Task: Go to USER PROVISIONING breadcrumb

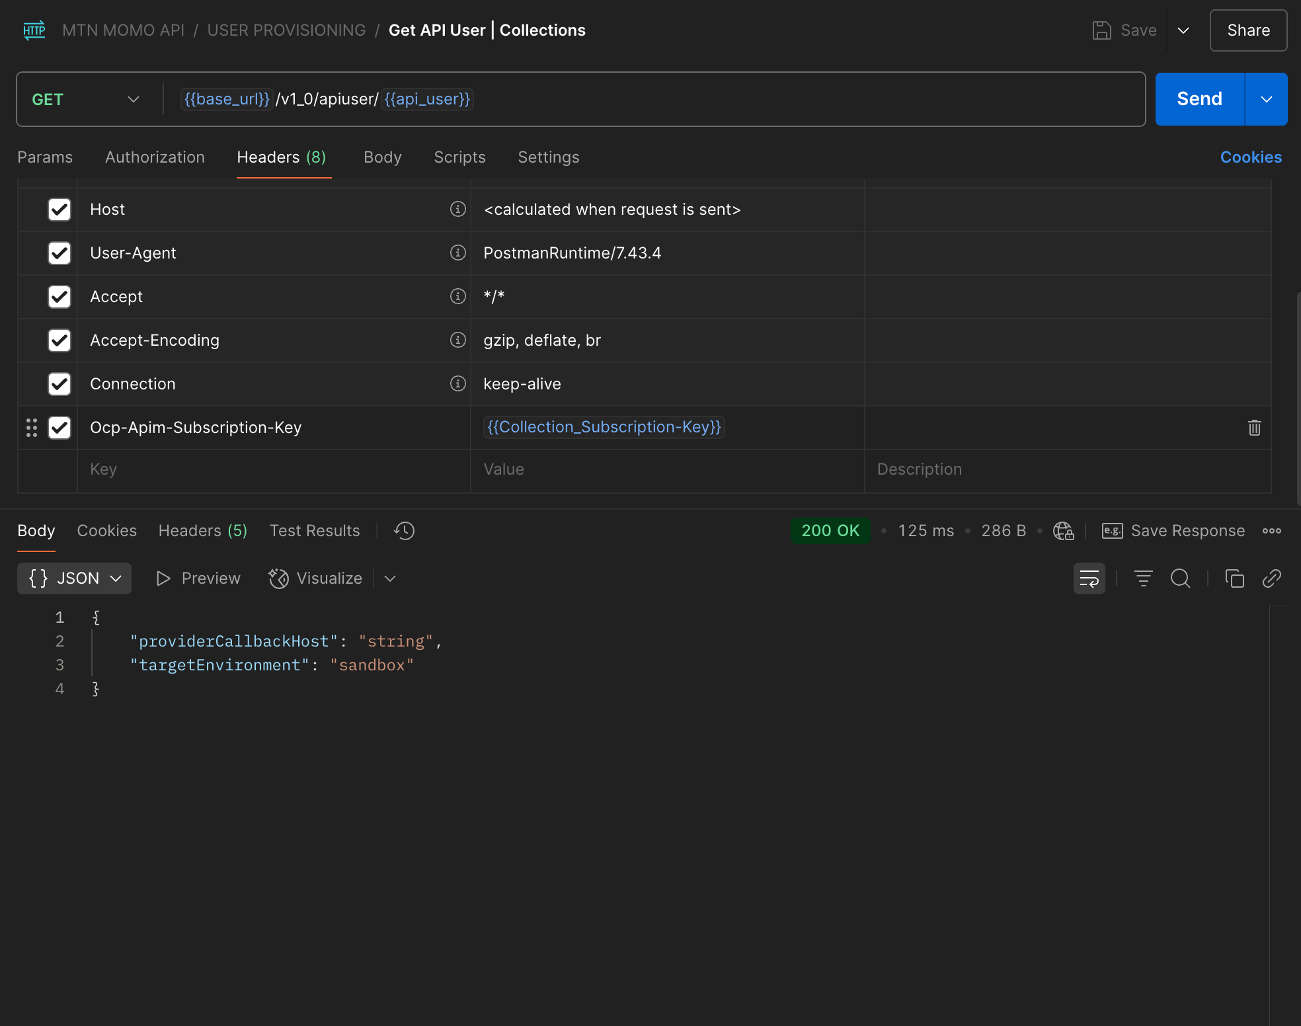Action: (286, 30)
